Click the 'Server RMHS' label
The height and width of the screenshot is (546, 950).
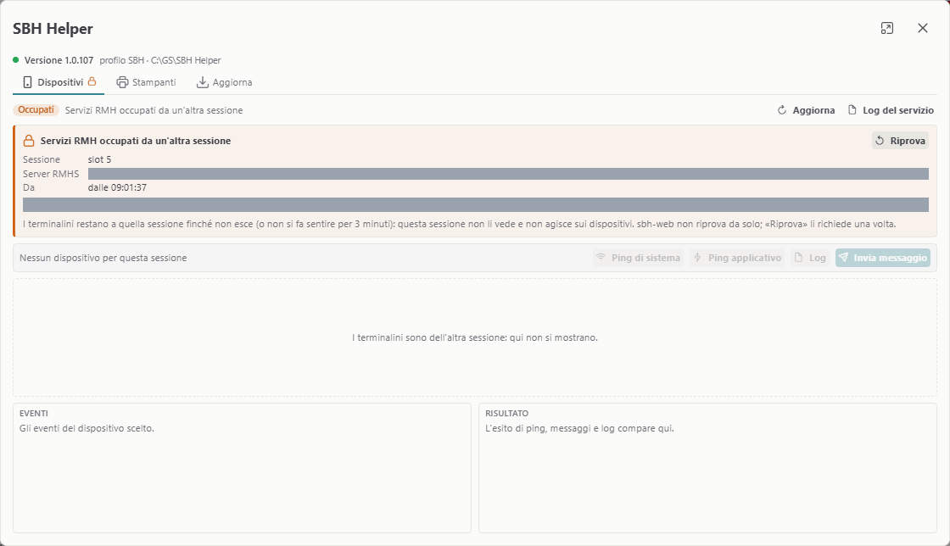(51, 174)
